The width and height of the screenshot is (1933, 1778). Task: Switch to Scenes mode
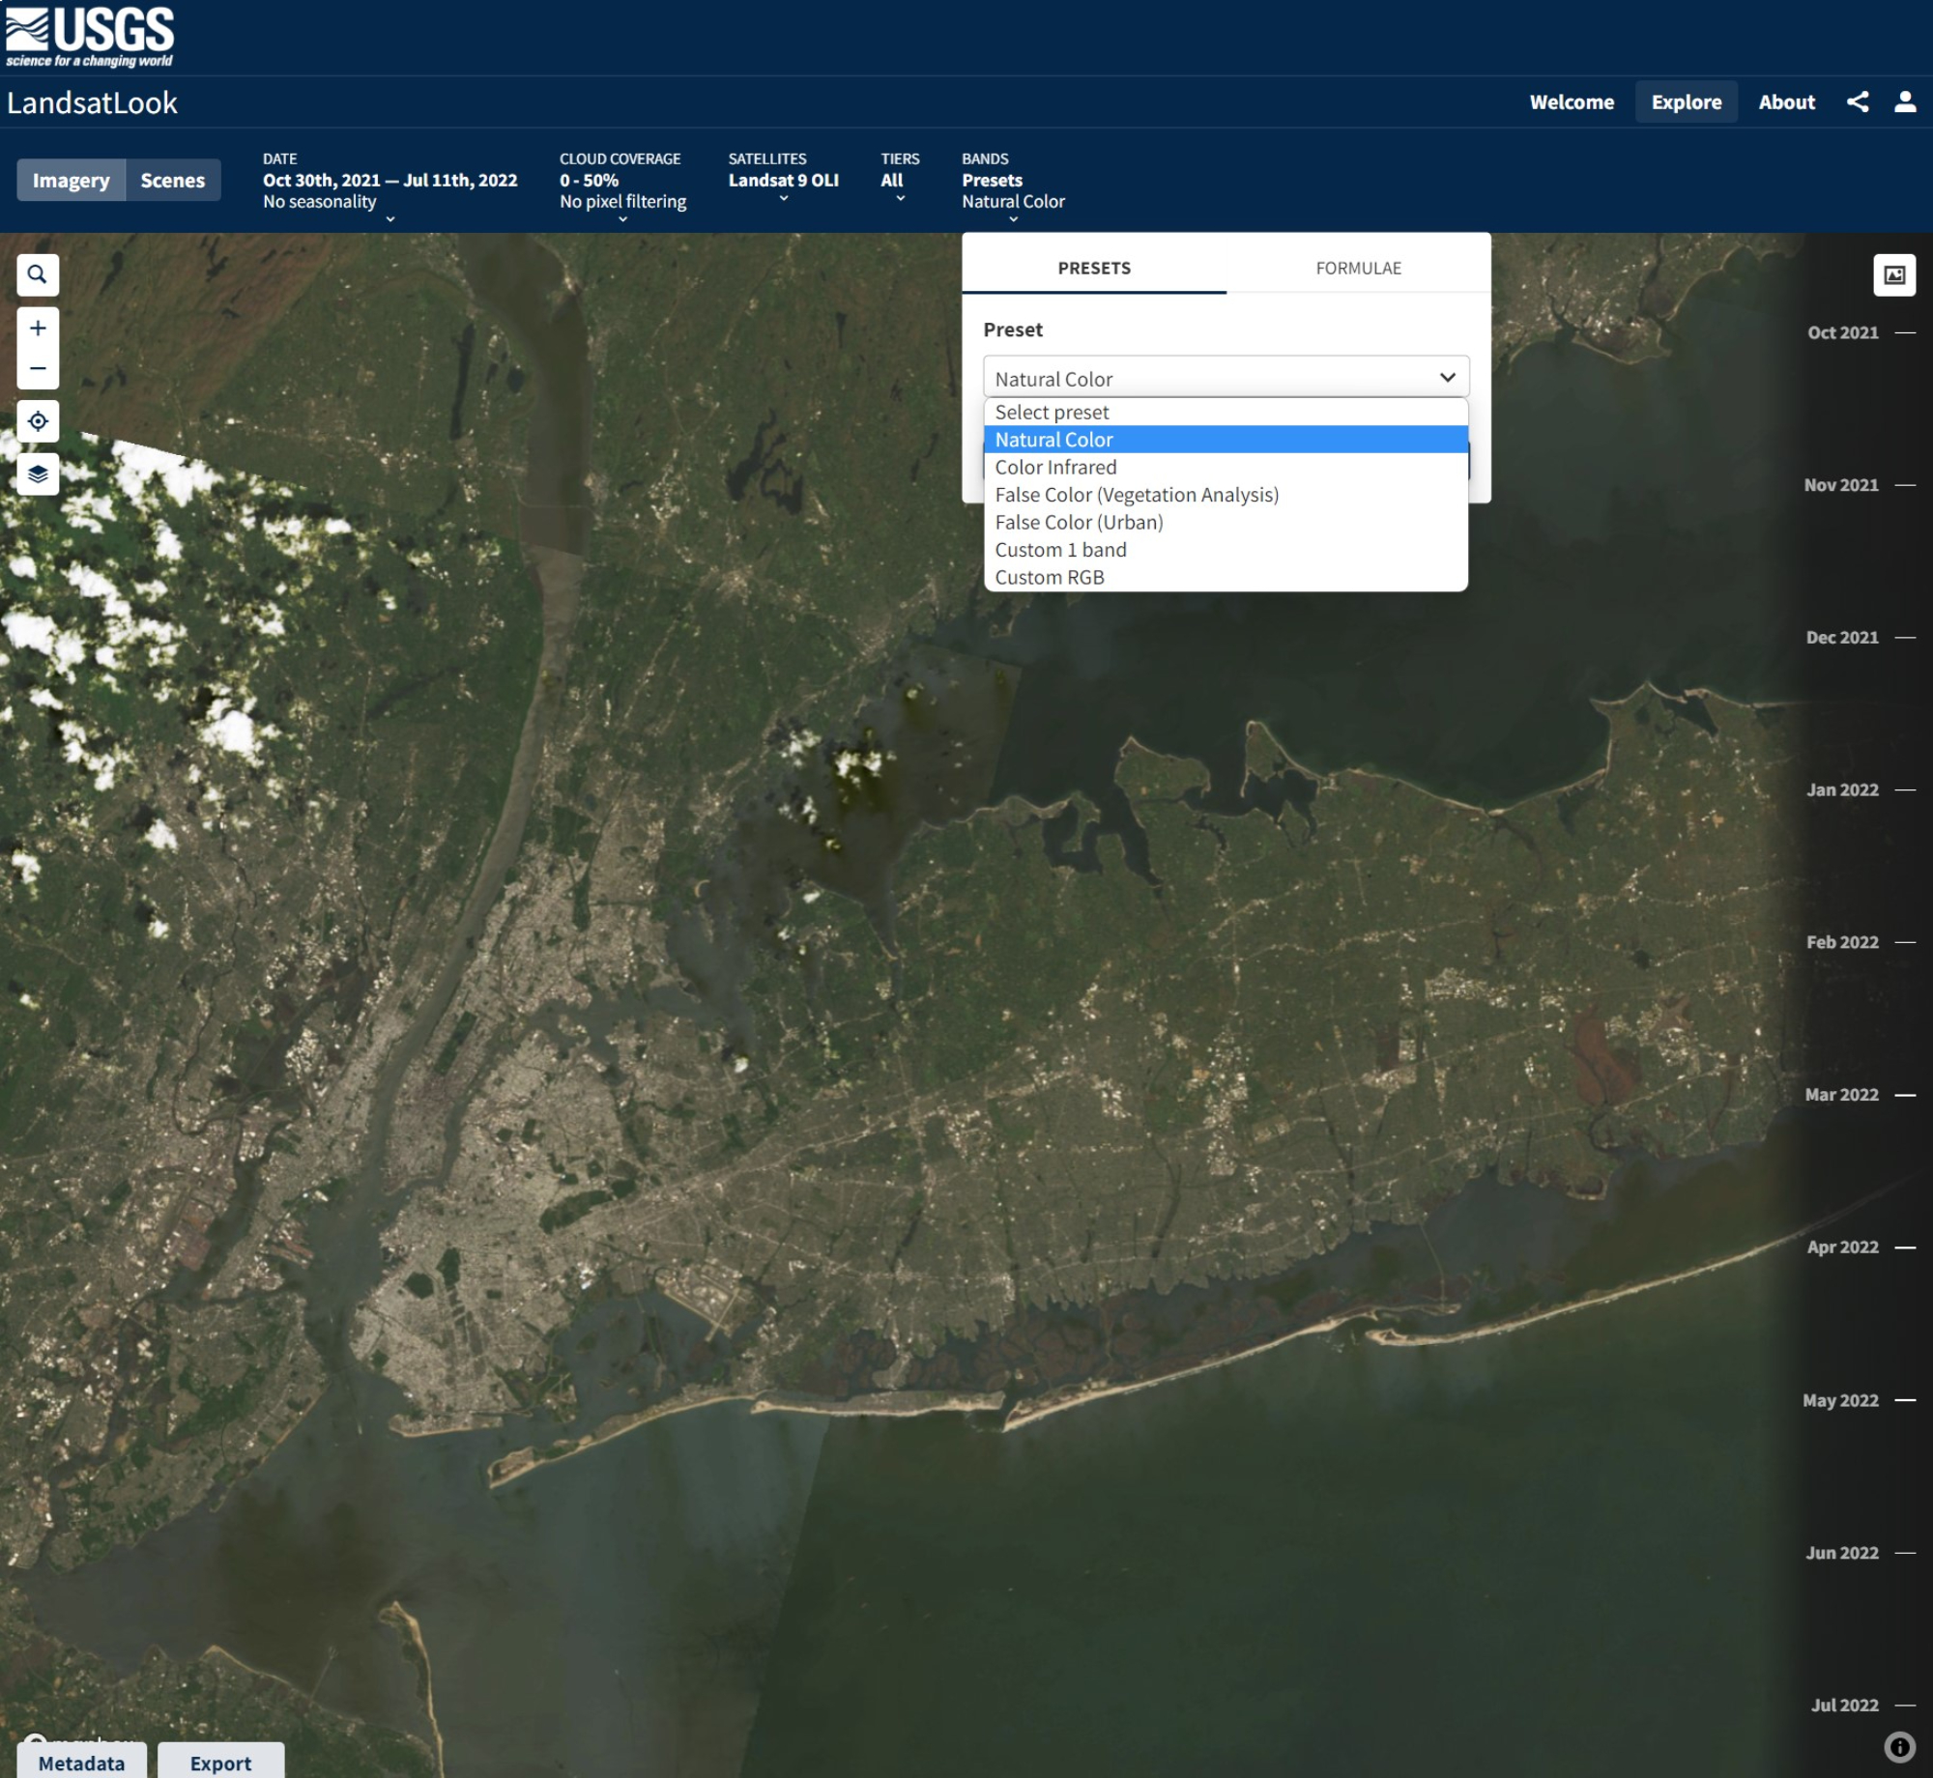coord(172,180)
